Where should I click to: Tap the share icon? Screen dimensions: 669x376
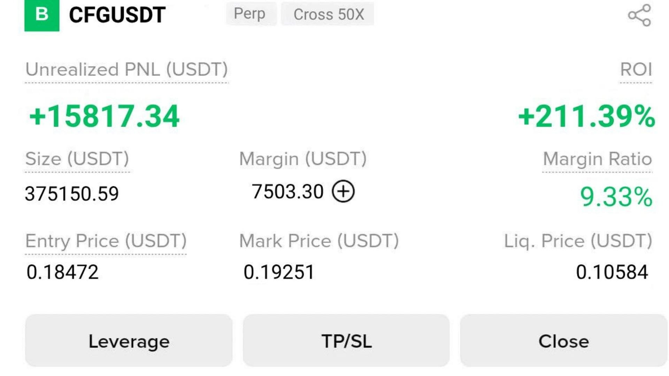coord(639,15)
